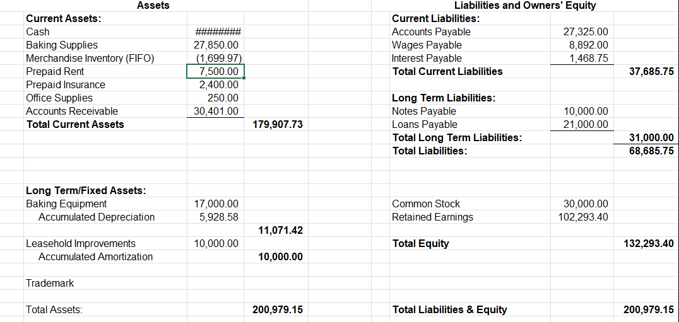Select the Baking Supplies label

tap(62, 45)
